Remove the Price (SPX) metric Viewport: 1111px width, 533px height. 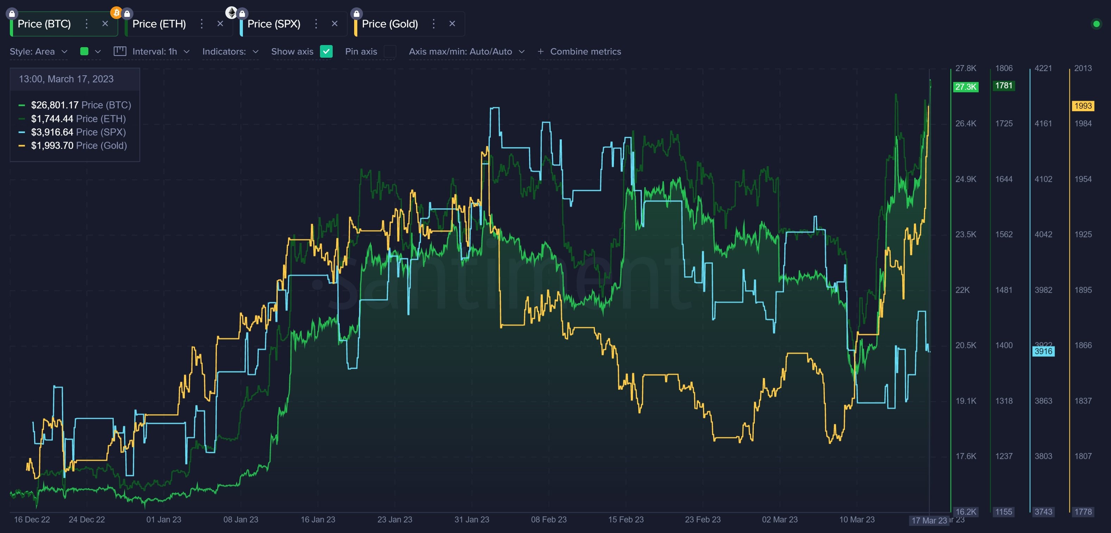click(335, 24)
